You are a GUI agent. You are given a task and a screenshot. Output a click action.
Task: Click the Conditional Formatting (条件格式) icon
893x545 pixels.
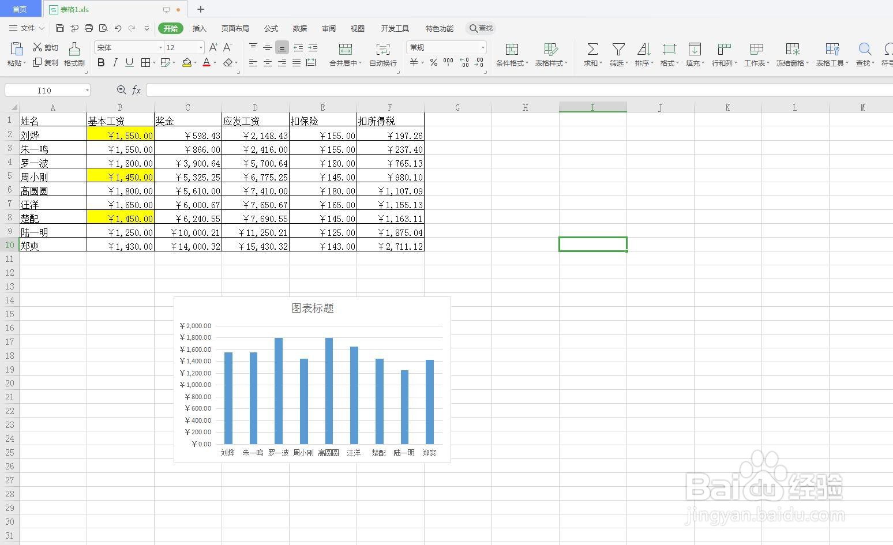tap(512, 50)
